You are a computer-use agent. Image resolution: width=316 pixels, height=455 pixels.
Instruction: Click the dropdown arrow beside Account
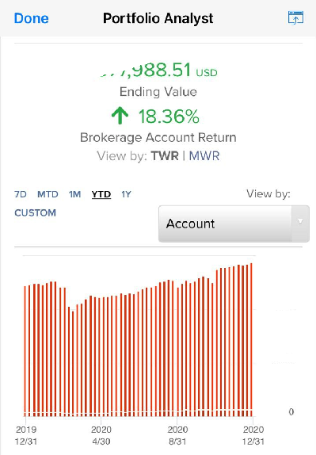point(300,222)
